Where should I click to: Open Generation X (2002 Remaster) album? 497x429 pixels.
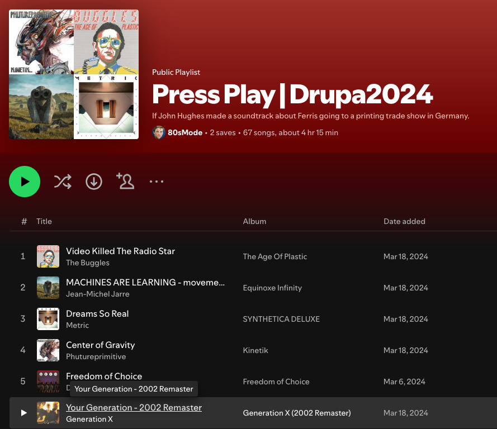(x=297, y=413)
